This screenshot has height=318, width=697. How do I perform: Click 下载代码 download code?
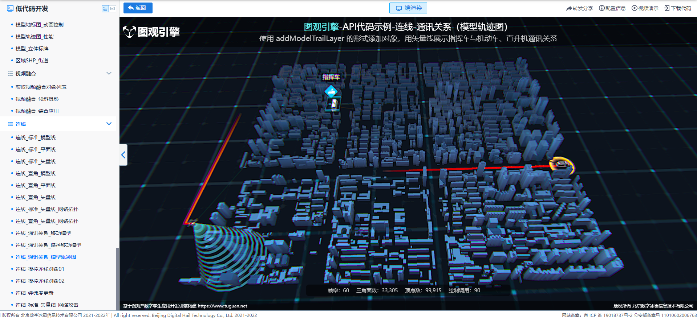[678, 8]
